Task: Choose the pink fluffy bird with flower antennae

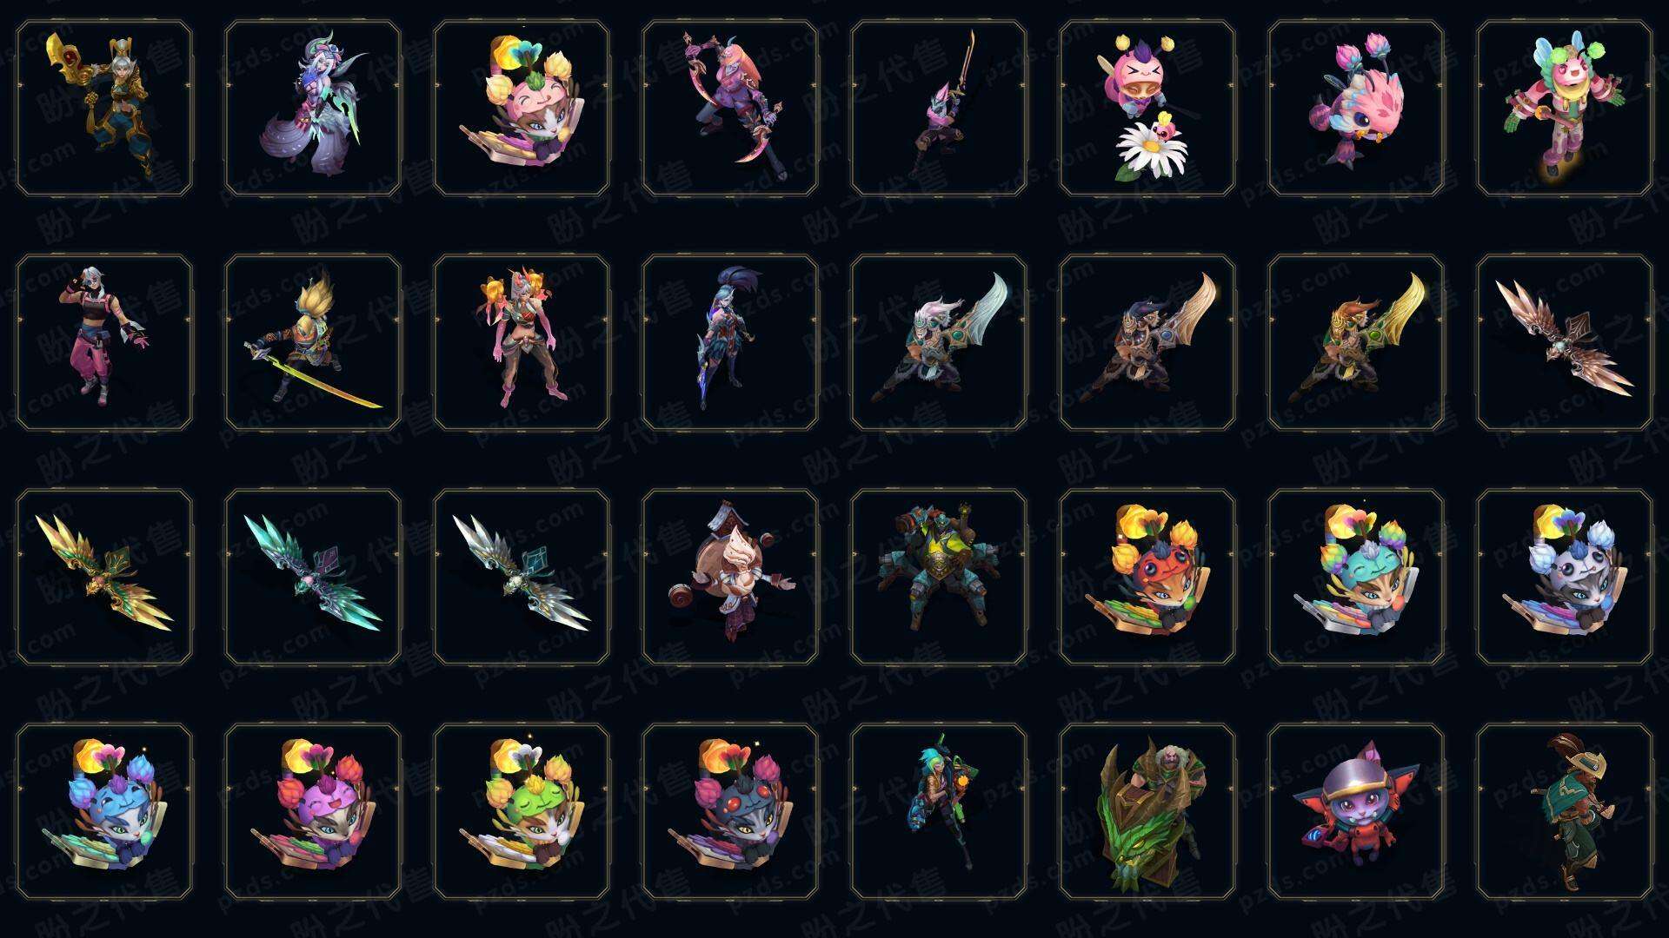Action: click(1356, 109)
